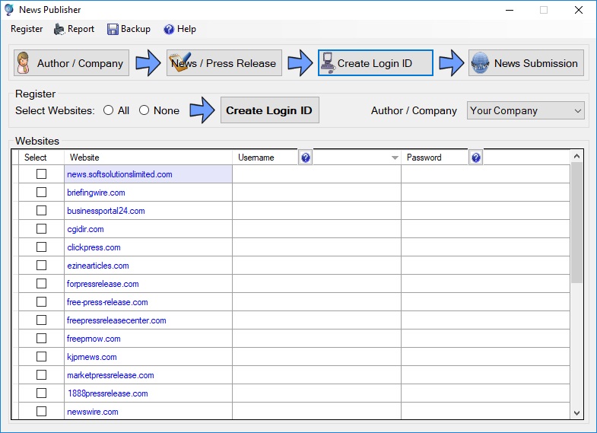This screenshot has height=433, width=597.
Task: Click the websites list scrollbar down arrow
Action: pos(576,412)
